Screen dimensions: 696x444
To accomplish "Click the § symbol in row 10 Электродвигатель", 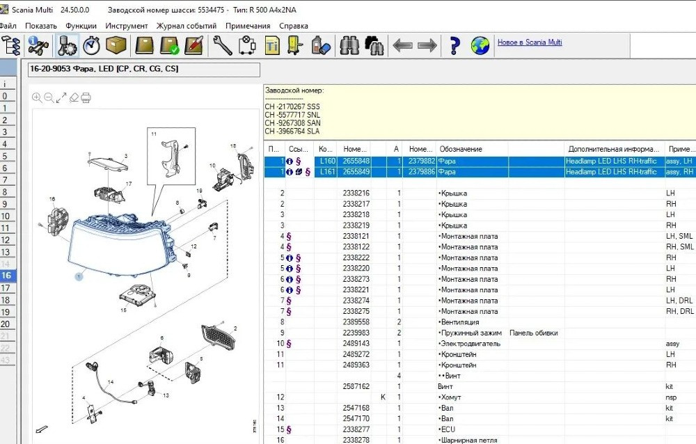I will pos(289,344).
